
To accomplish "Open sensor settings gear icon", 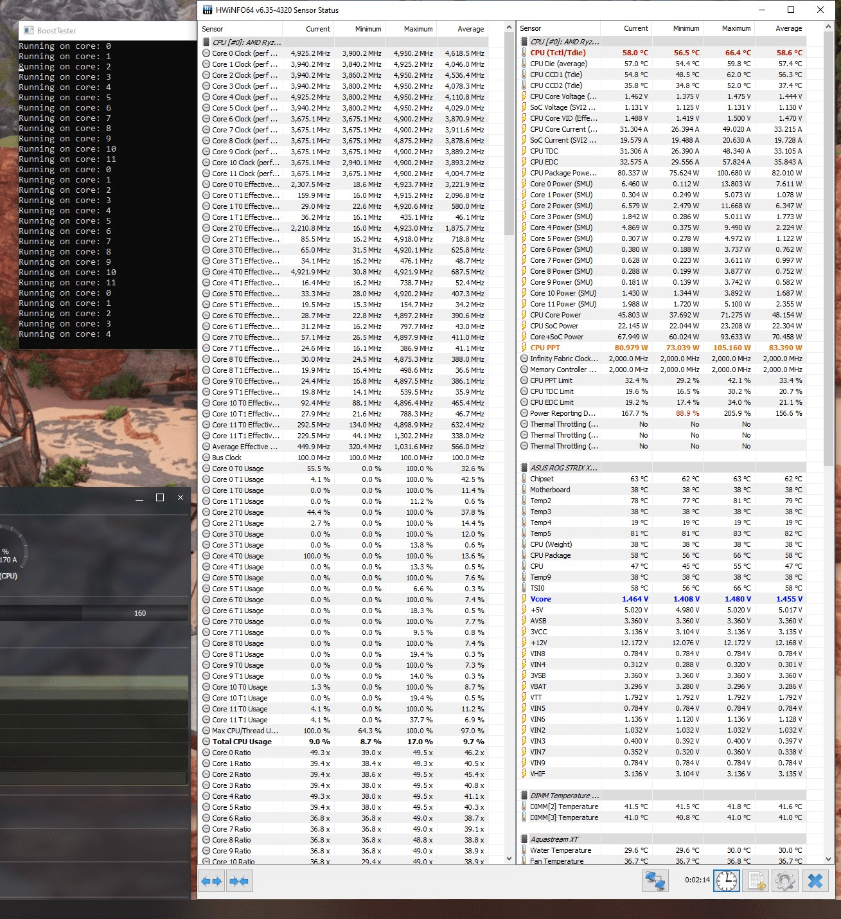I will point(784,880).
